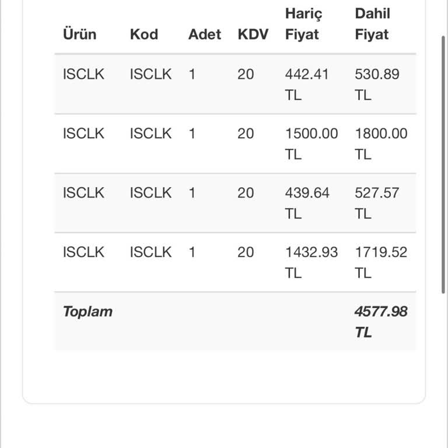
Task: Select KDV value in the 1500.00 TL row
Action: pyautogui.click(x=246, y=134)
